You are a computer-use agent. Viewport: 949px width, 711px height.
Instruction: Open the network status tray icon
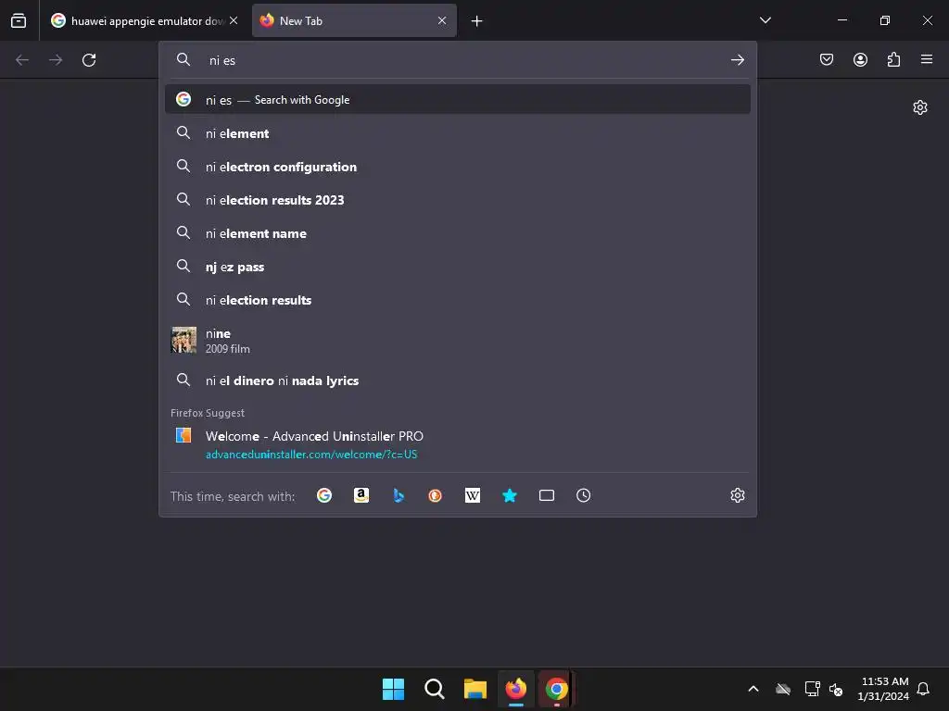[812, 689]
